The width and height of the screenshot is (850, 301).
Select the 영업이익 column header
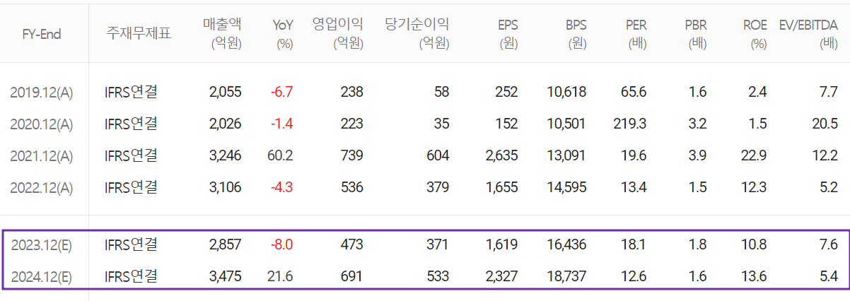pyautogui.click(x=338, y=24)
